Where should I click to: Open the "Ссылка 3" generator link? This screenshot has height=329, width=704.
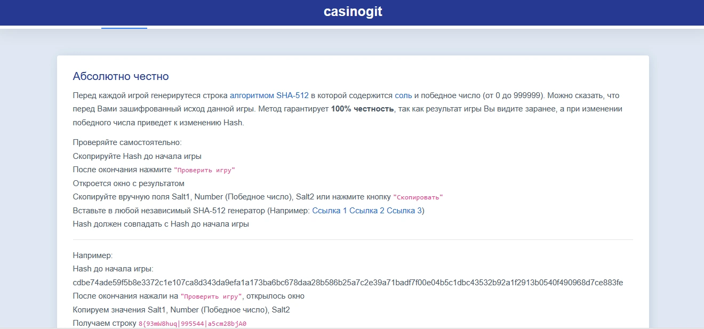pyautogui.click(x=404, y=211)
